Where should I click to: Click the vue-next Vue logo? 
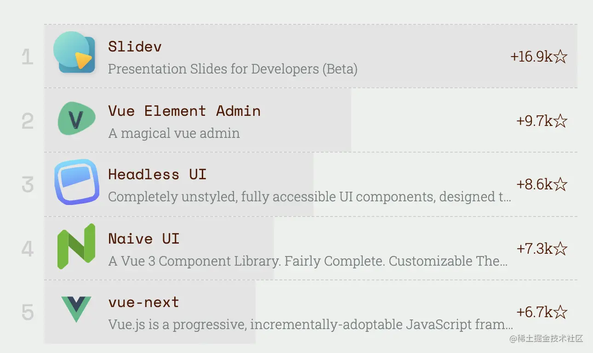point(76,309)
